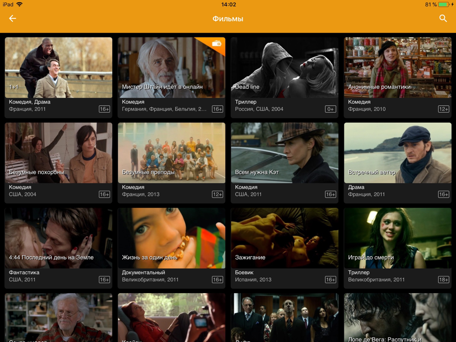Open Мистер Штайн идёт в онлайн poster
456x342 pixels.
[x=171, y=67]
